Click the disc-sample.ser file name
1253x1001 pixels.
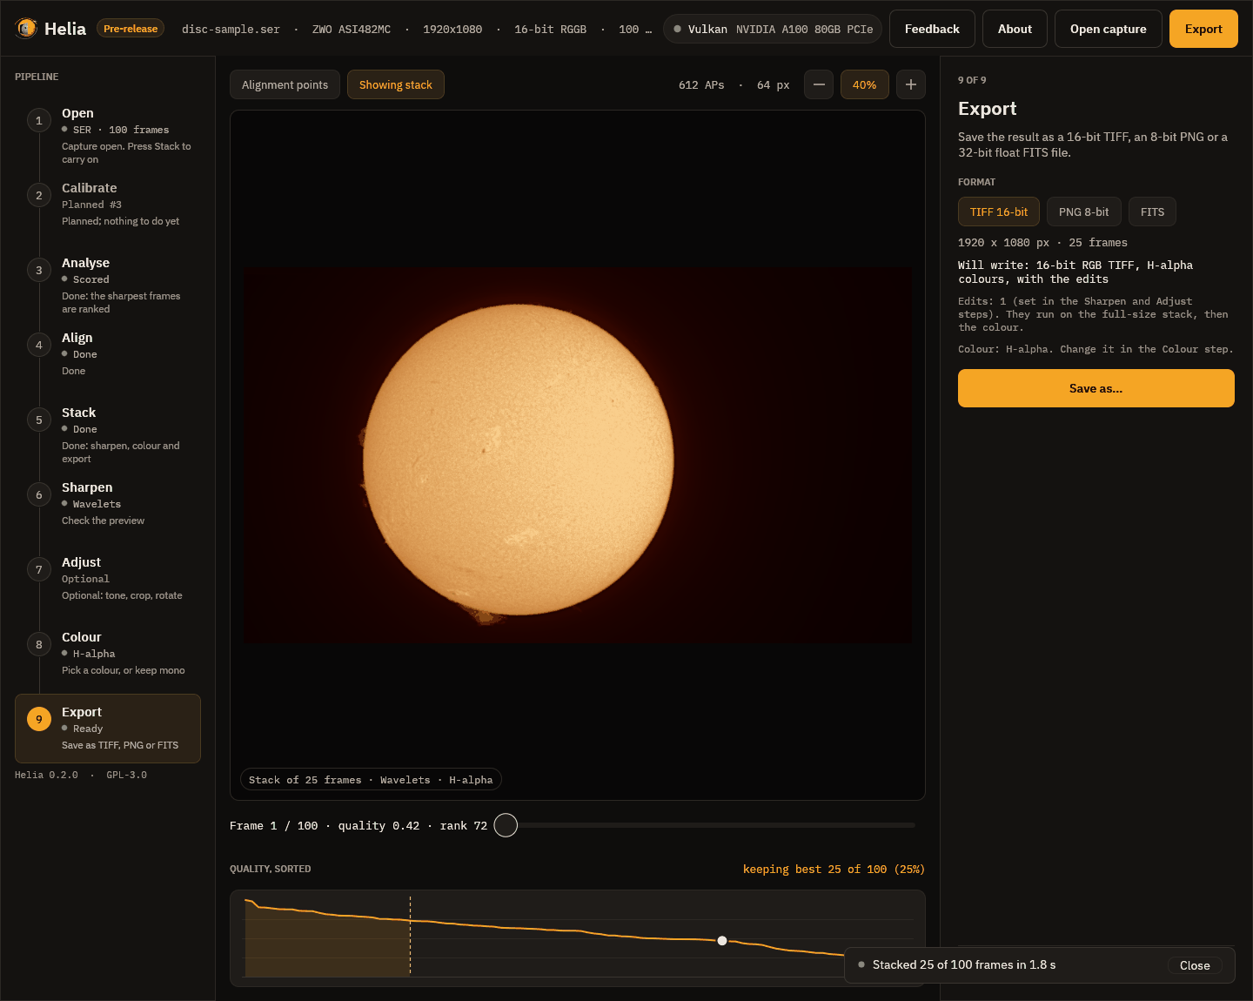[x=231, y=30]
